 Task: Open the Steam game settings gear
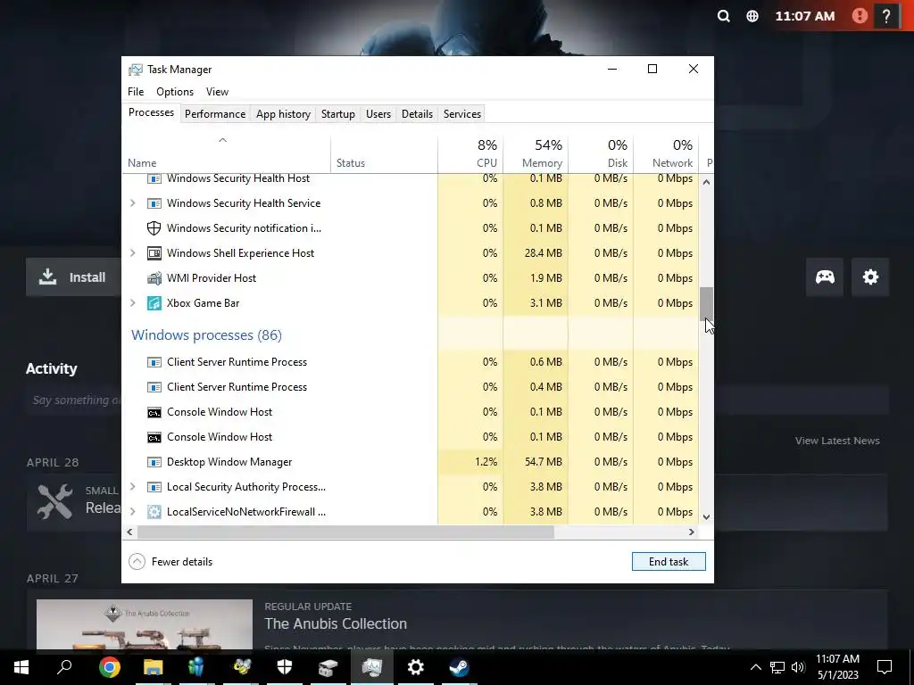coord(870,277)
